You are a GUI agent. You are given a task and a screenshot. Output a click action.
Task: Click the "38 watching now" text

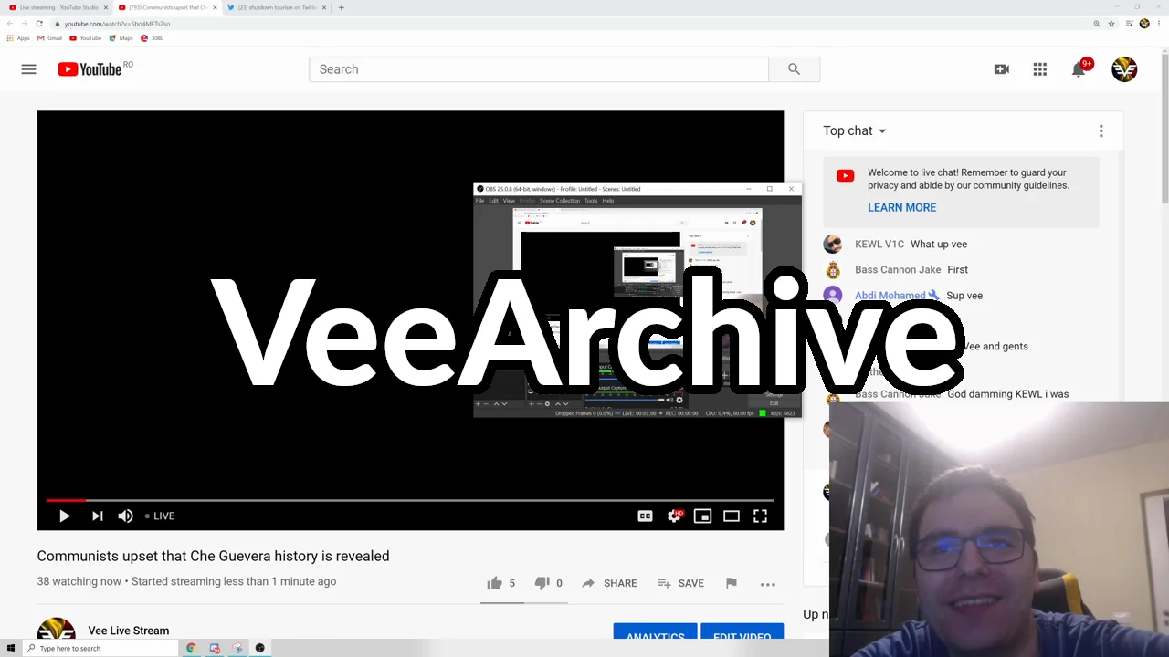tap(79, 581)
